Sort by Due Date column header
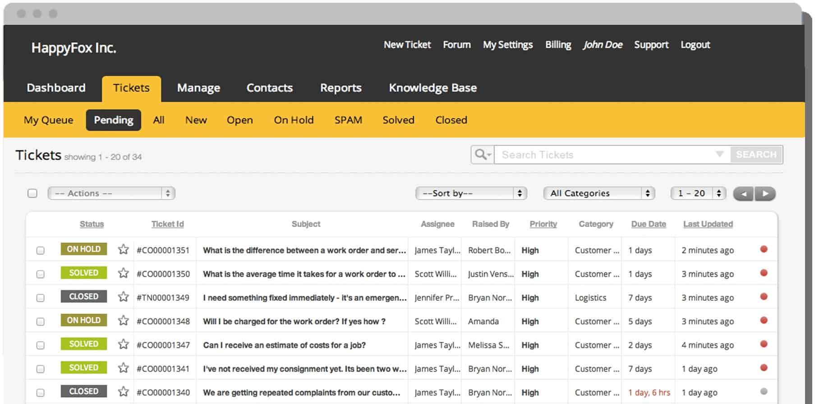The image size is (819, 404). coord(649,224)
